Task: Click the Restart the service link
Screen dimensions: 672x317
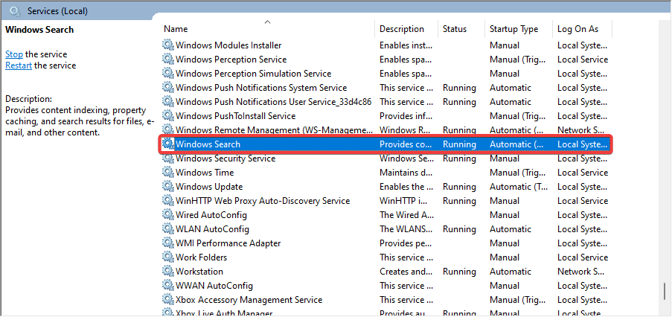Action: tap(19, 65)
